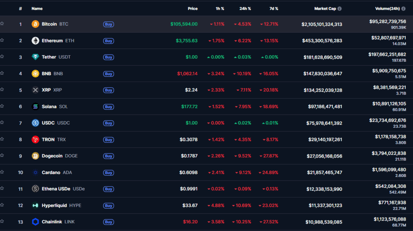The width and height of the screenshot is (413, 231).
Task: Sort by the 24h % column header
Action: (x=245, y=9)
